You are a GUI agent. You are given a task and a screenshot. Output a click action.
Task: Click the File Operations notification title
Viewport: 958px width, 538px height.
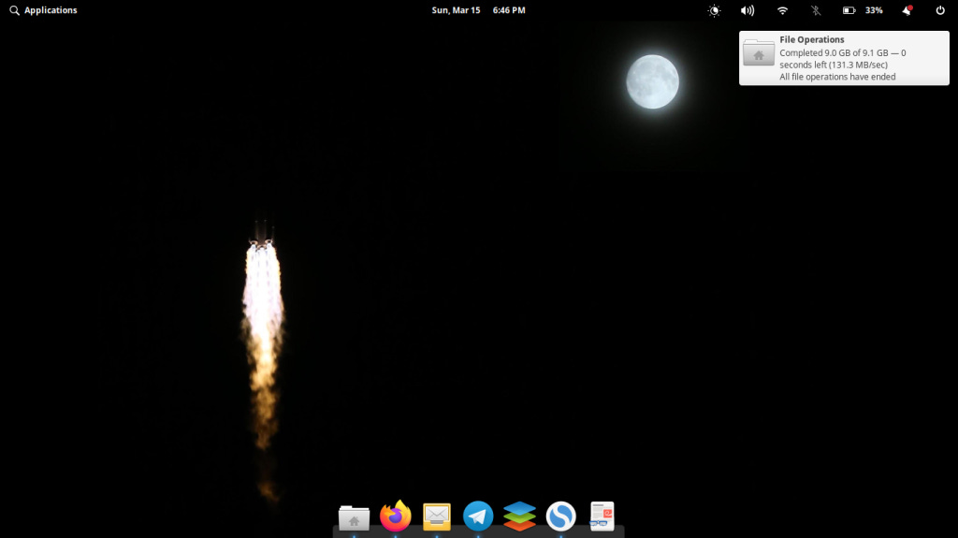tap(811, 39)
